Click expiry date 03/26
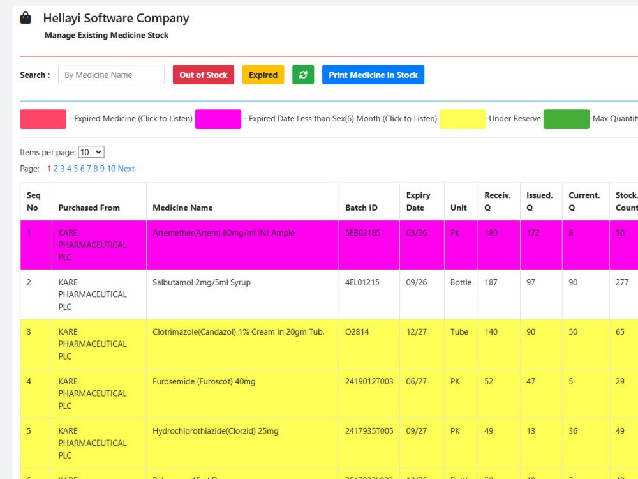 tap(417, 233)
